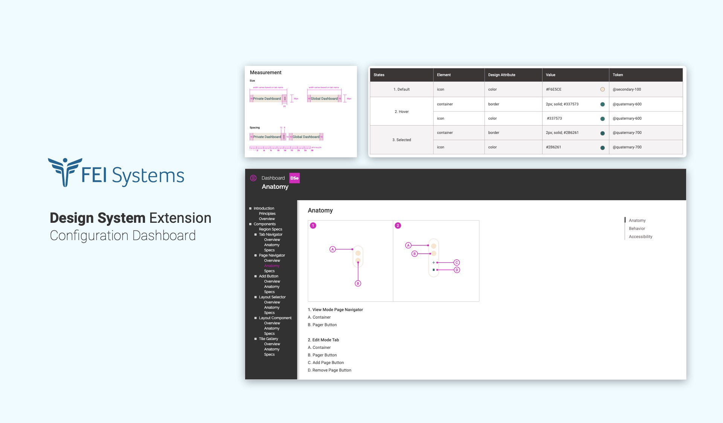Click the Measurement heading
The width and height of the screenshot is (723, 423).
coord(265,73)
